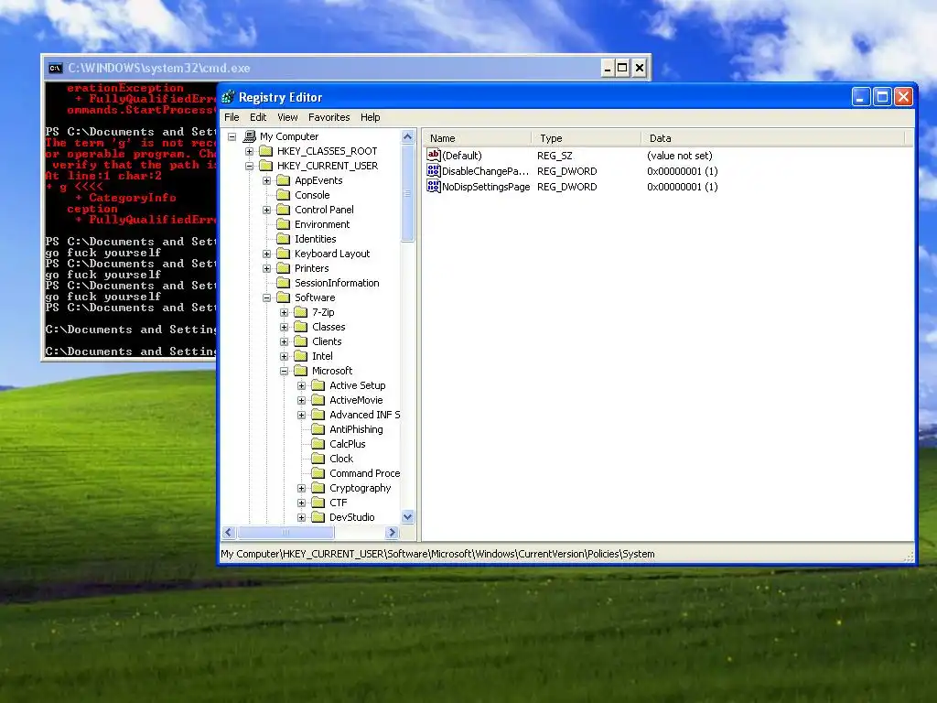This screenshot has height=703, width=937.
Task: Collapse the Software node
Action: point(266,297)
